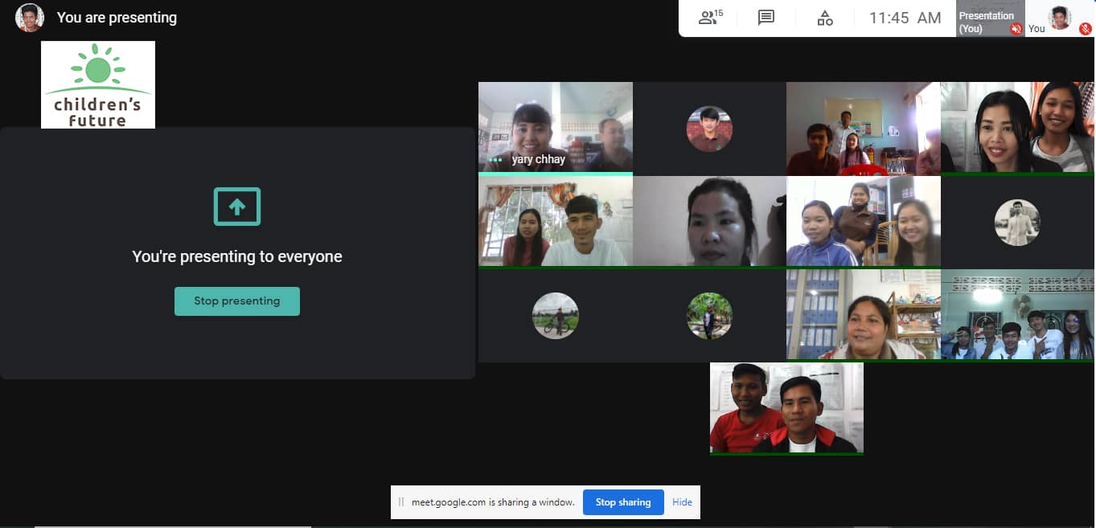Click the video tile with blue file binders

click(x=863, y=314)
